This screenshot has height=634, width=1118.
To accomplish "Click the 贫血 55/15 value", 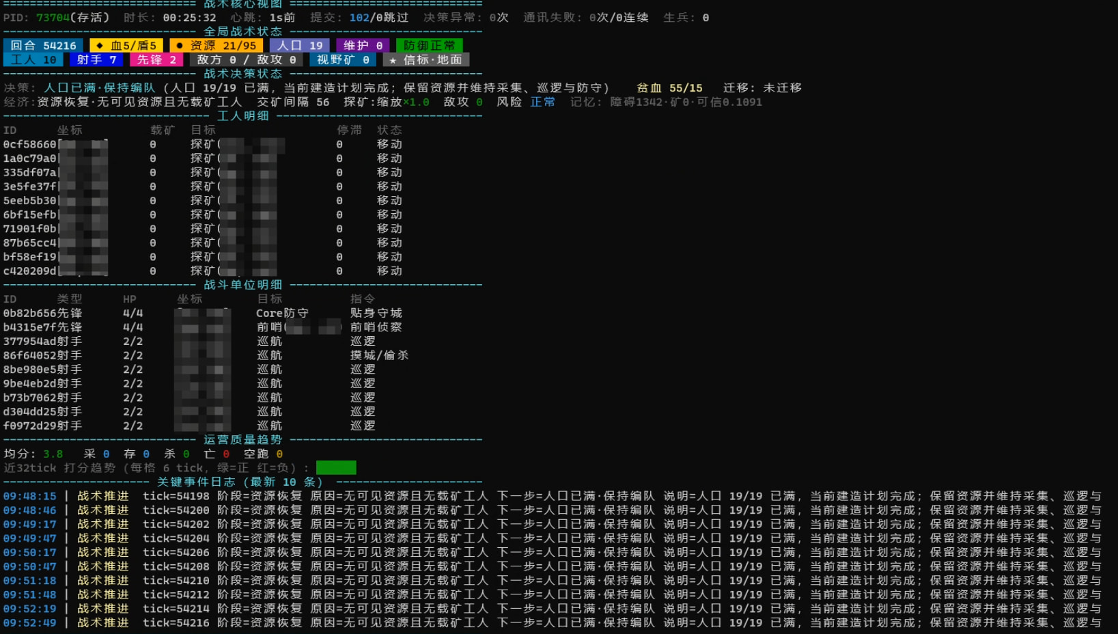I will tap(669, 88).
